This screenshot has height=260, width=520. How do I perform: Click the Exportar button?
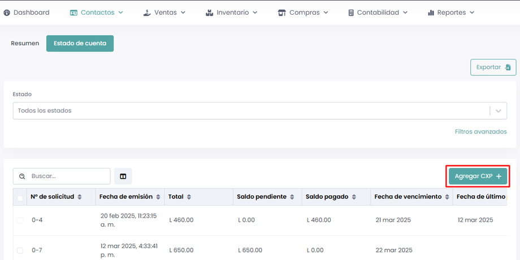pos(493,67)
